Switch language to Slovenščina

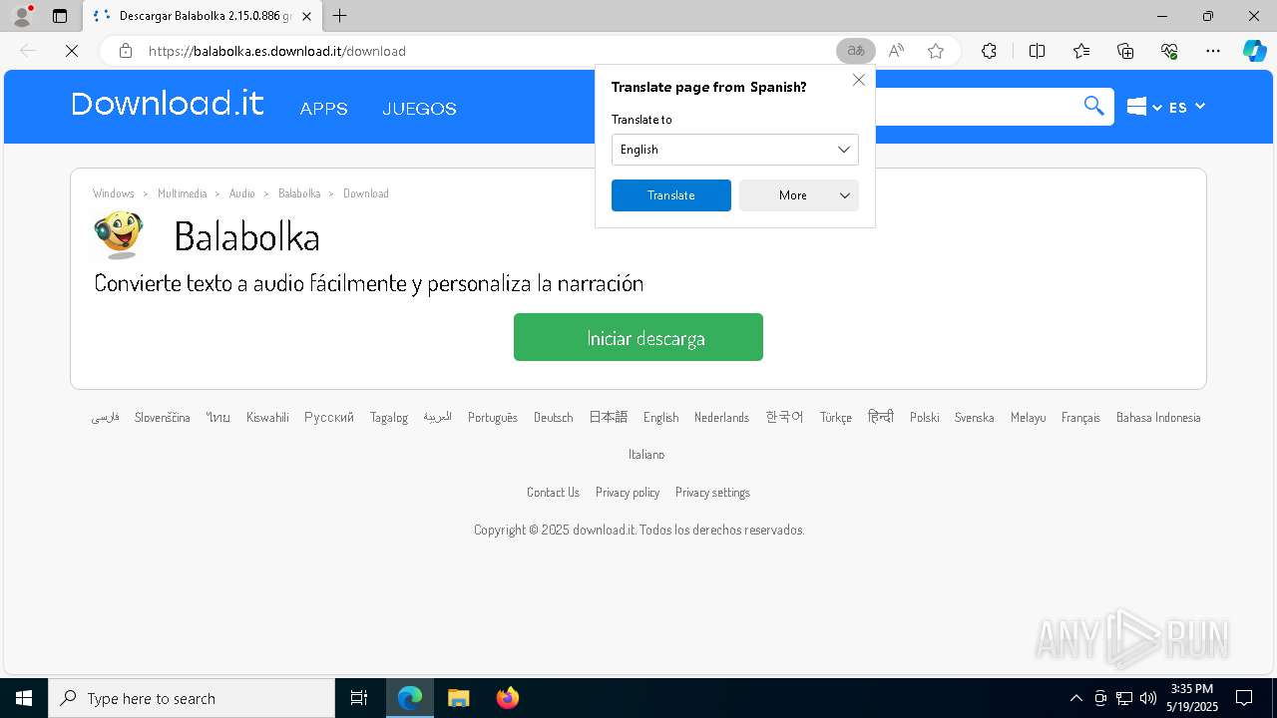(x=163, y=417)
